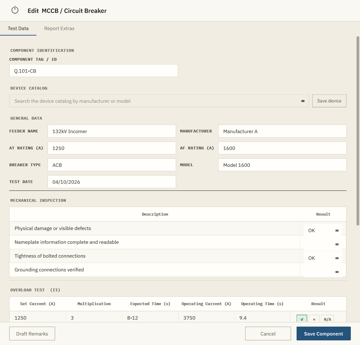Set overload test result to N/A
The image size is (360, 345).
328,319
